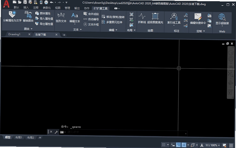Click the Plot printer icon
Viewport: 236px width, 148px height.
click(46, 2)
